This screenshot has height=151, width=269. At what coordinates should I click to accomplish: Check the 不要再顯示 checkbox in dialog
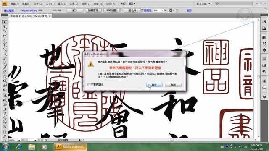89,85
